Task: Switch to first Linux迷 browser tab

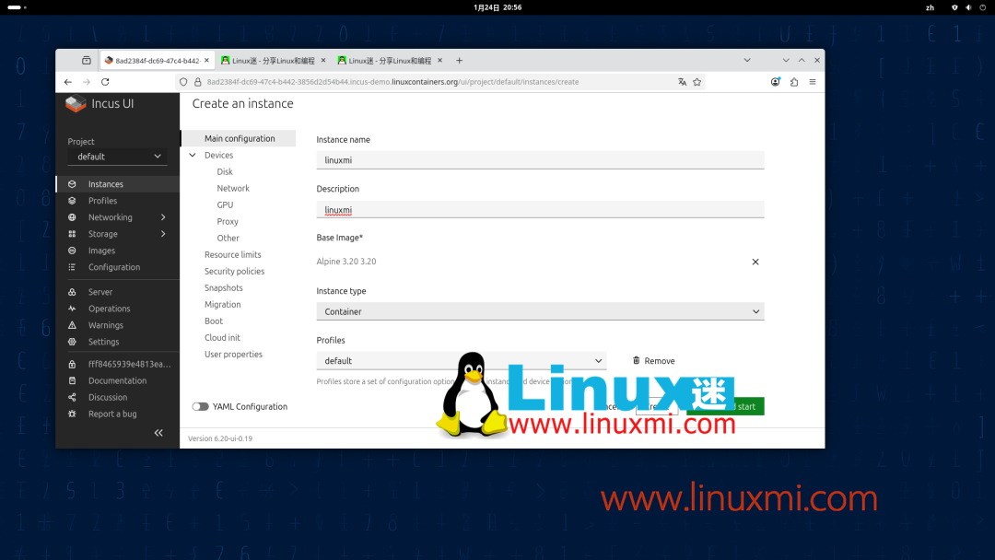Action: coord(273,60)
